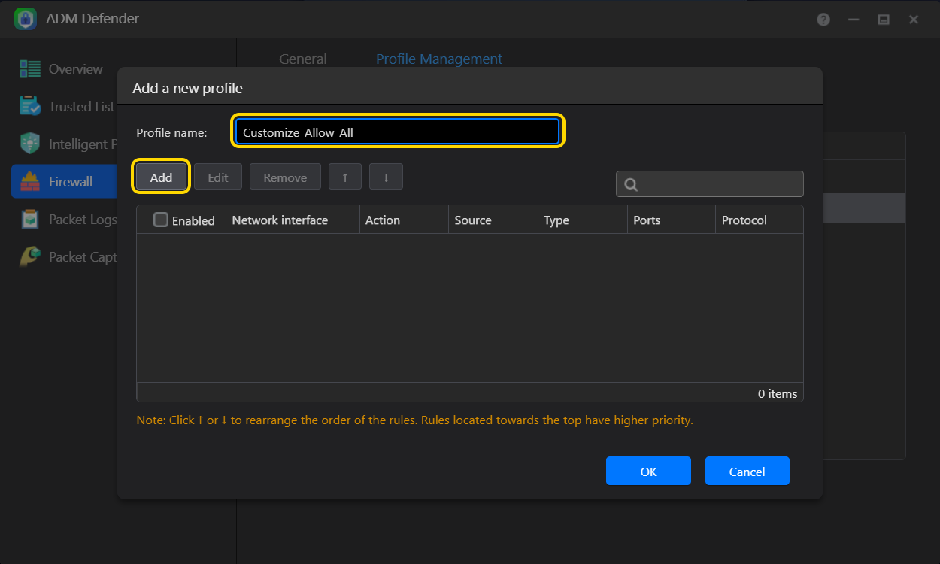Click the Packet Capture icon in sidebar
The image size is (940, 564).
(x=30, y=256)
